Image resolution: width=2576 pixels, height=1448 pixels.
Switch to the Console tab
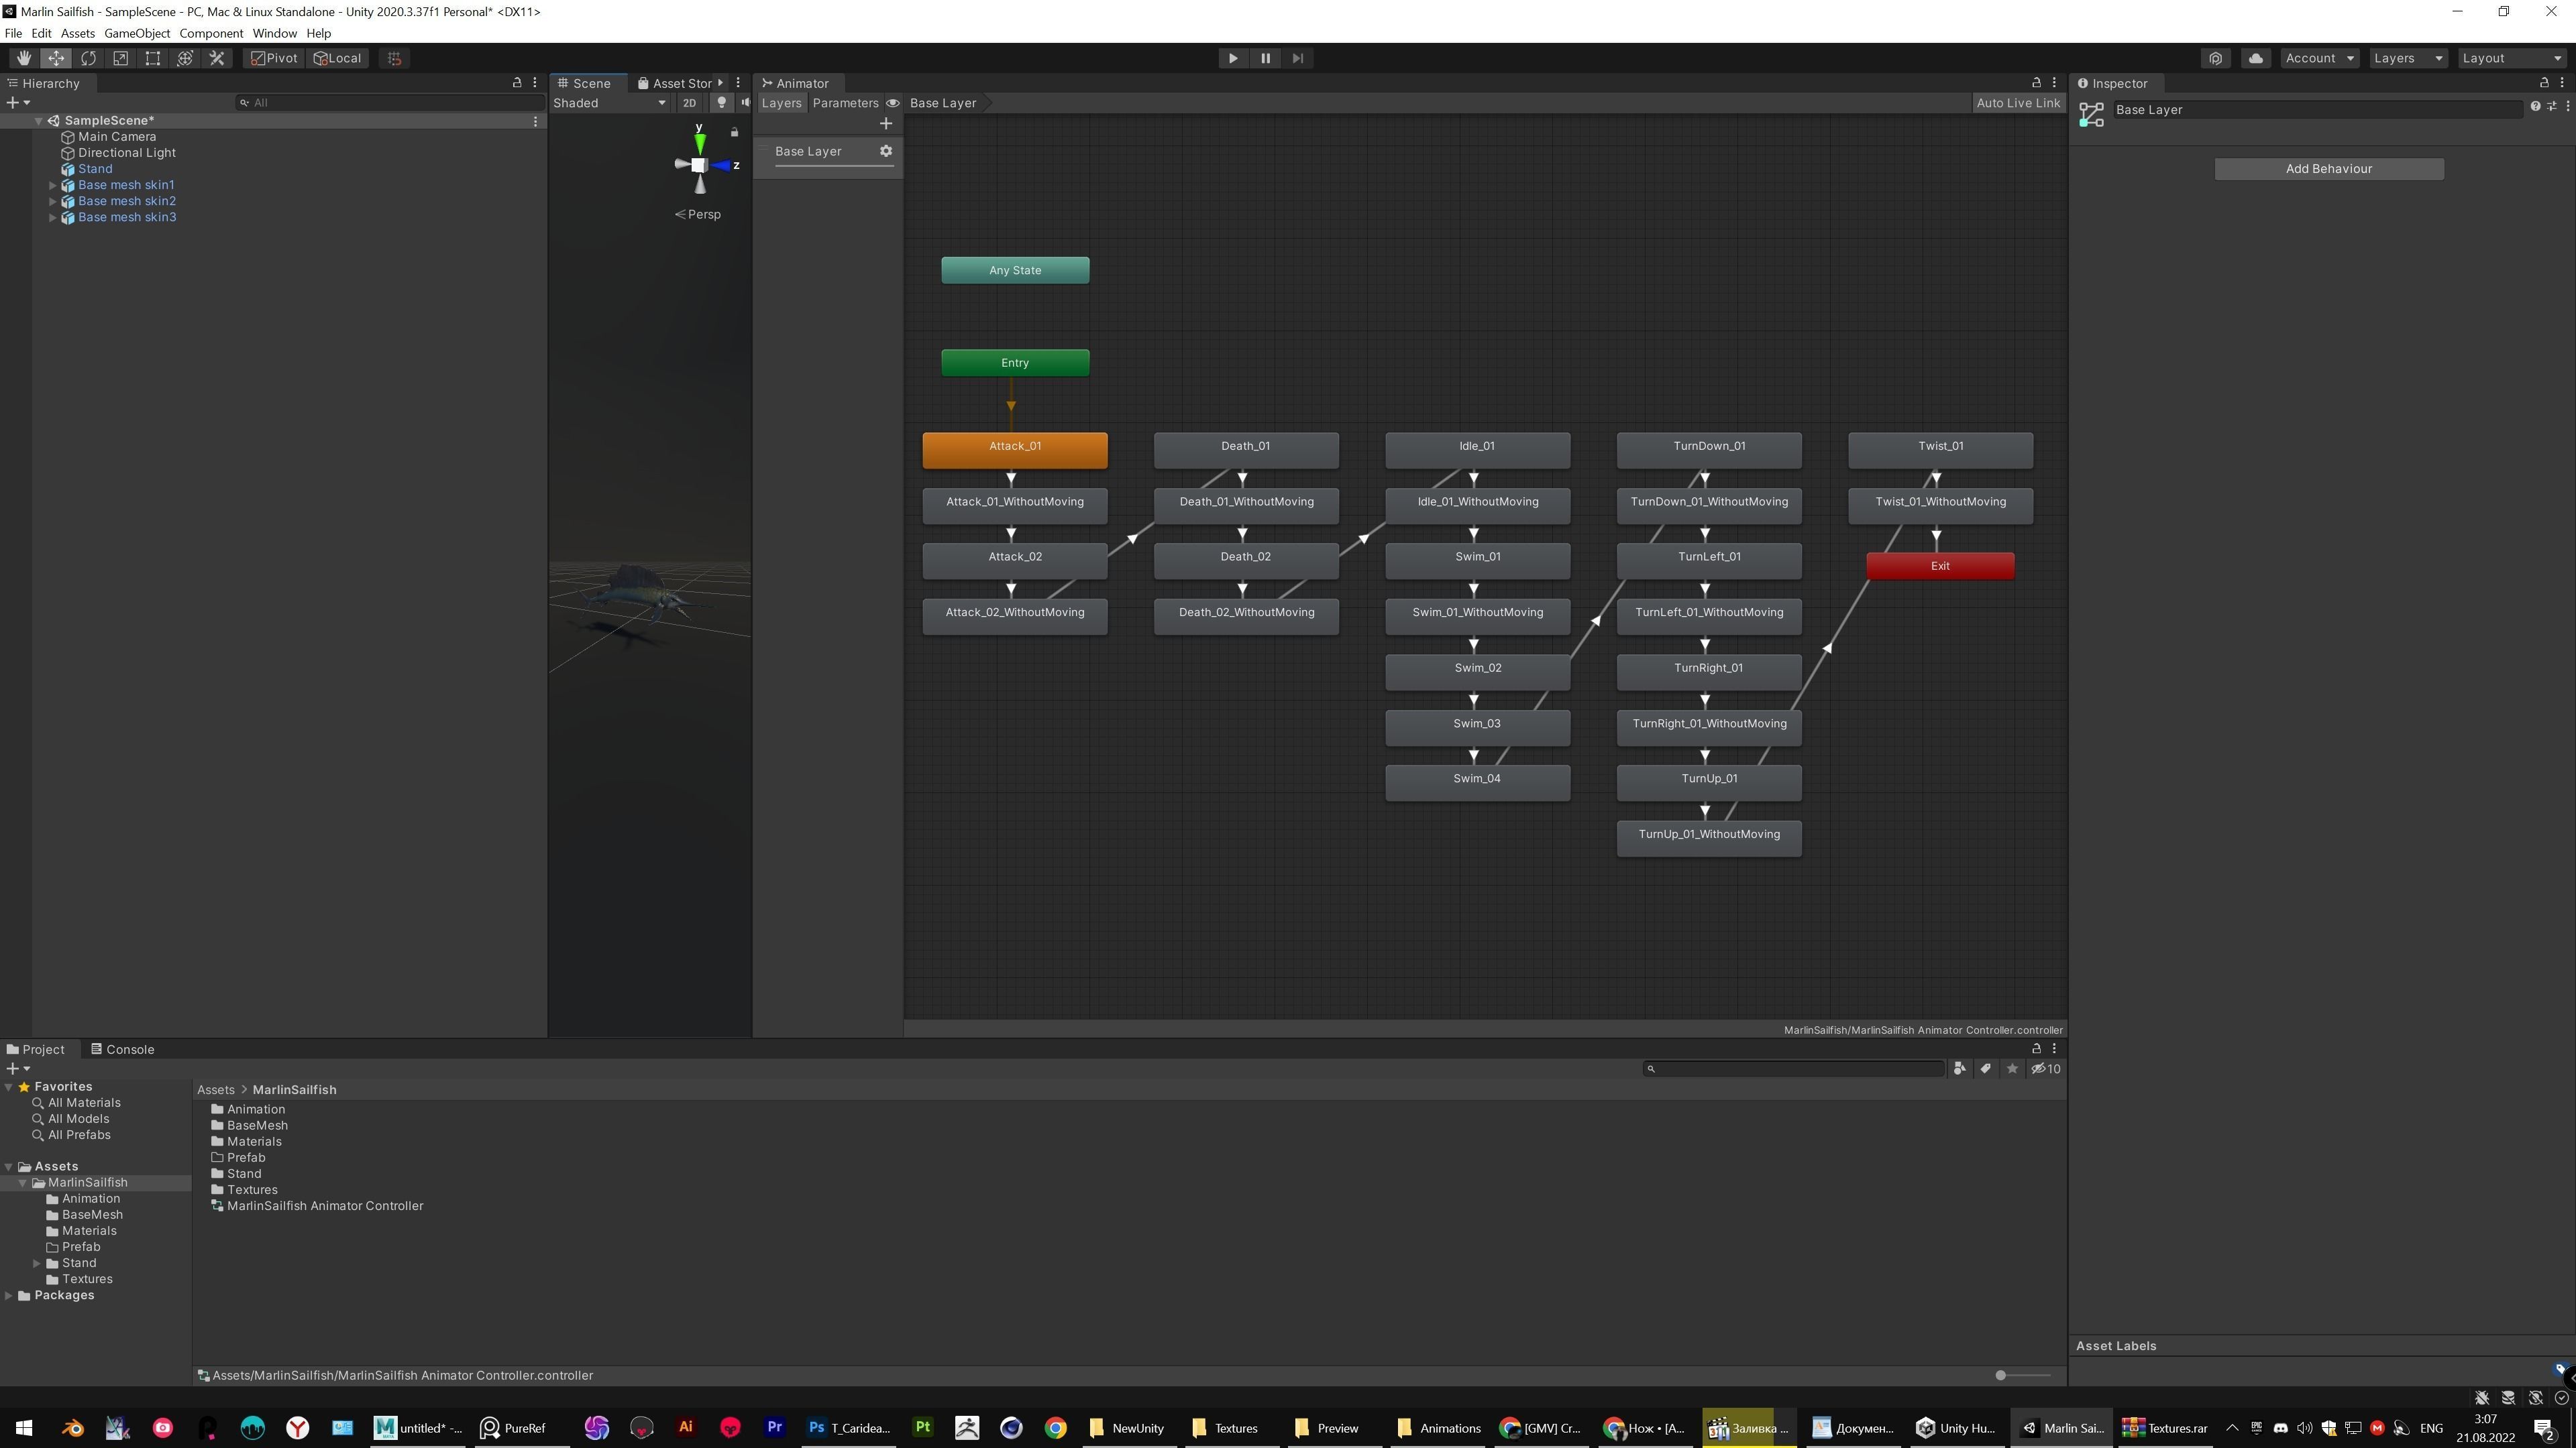tap(122, 1049)
